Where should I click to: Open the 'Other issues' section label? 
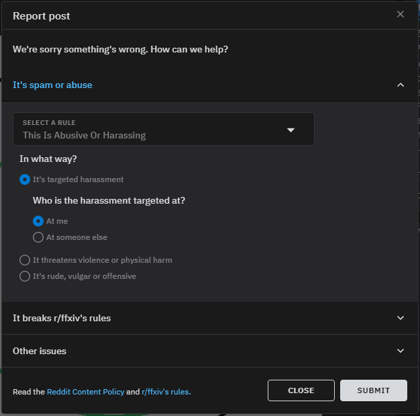coord(40,351)
